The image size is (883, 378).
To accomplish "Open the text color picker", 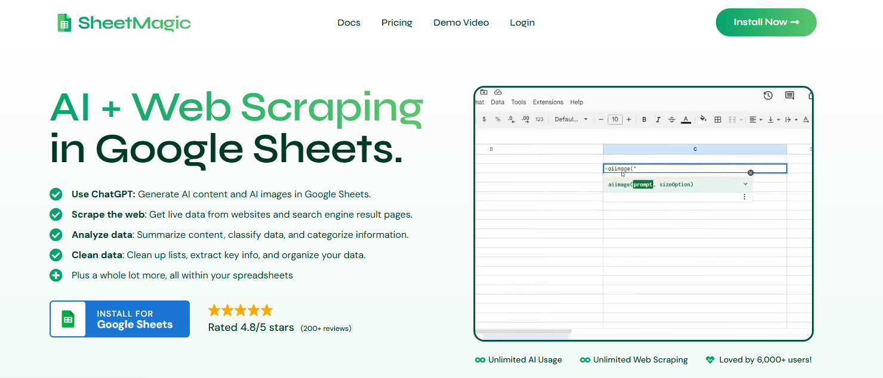I will [686, 119].
